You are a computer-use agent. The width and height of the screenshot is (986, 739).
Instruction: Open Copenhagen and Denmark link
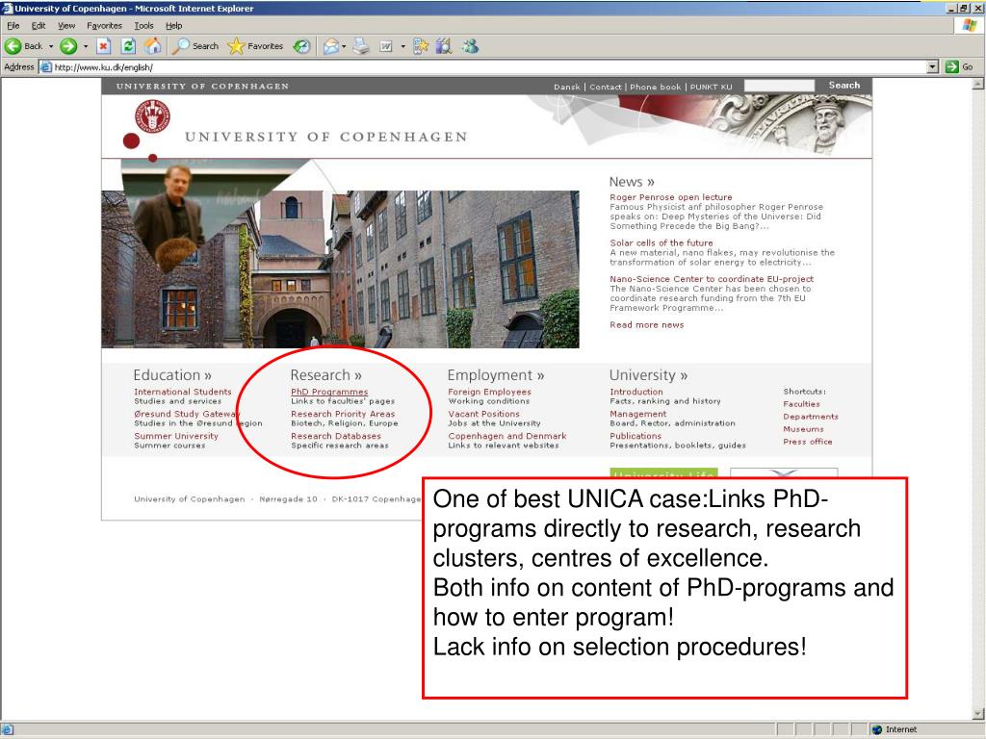click(506, 436)
